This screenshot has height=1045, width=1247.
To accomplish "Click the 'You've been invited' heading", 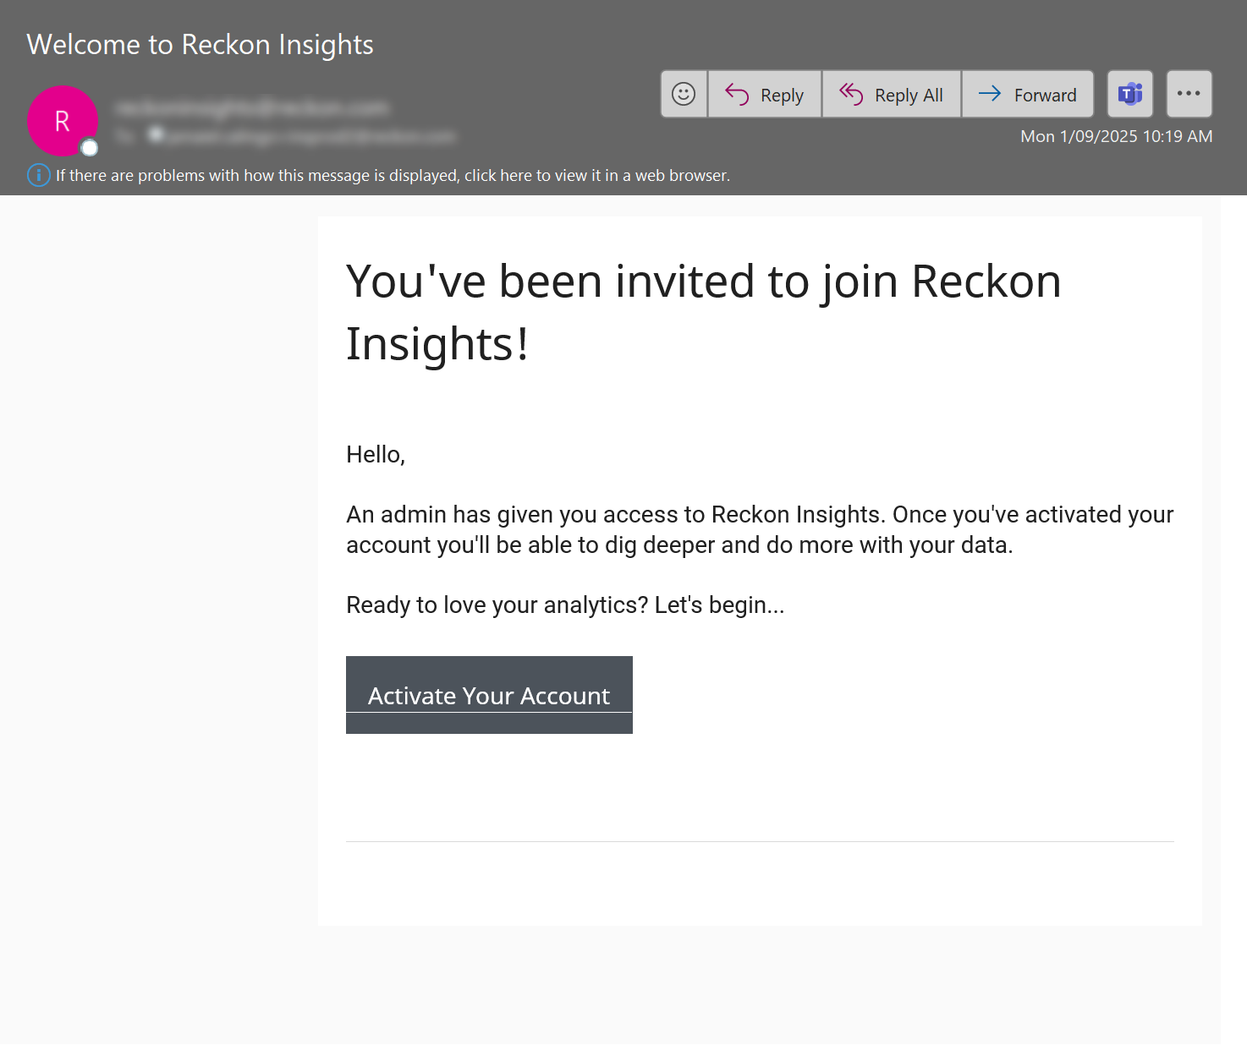I will 703,312.
